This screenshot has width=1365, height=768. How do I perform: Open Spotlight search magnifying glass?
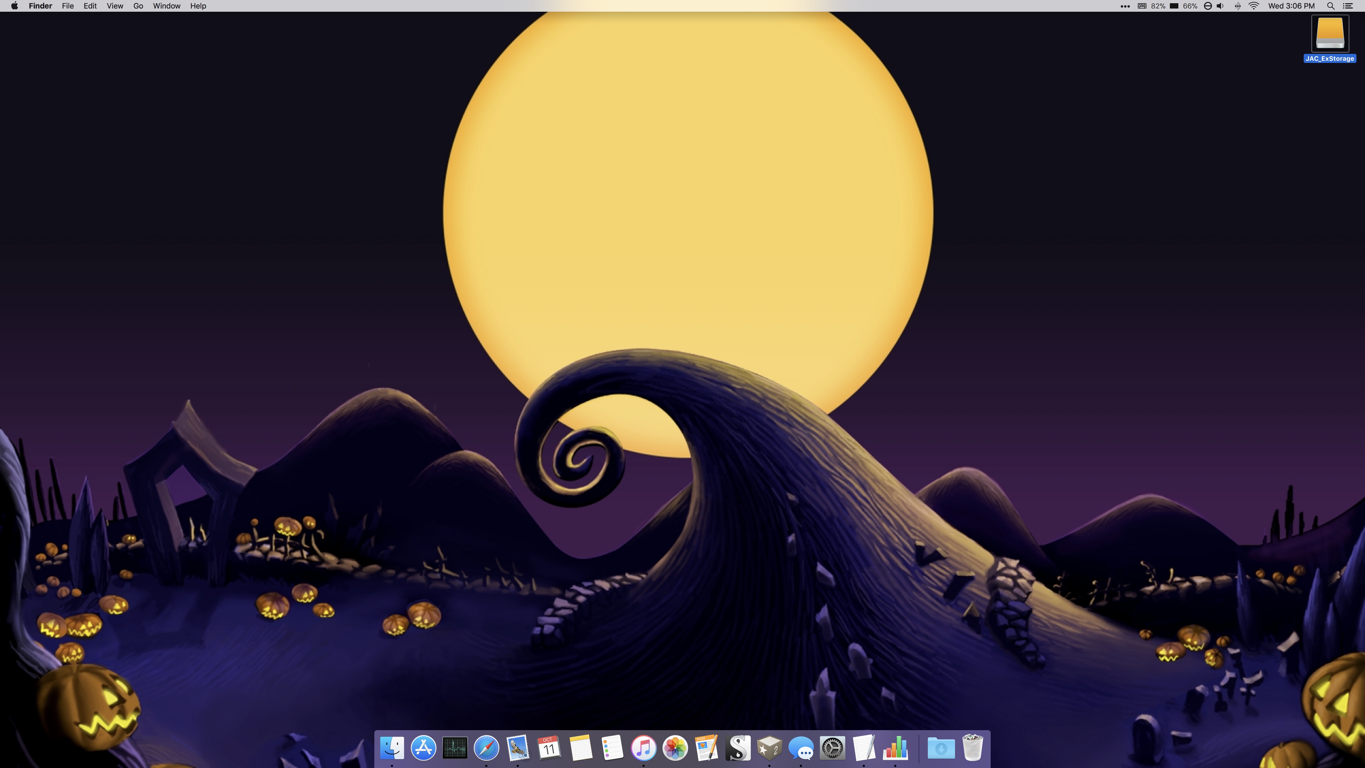1331,6
